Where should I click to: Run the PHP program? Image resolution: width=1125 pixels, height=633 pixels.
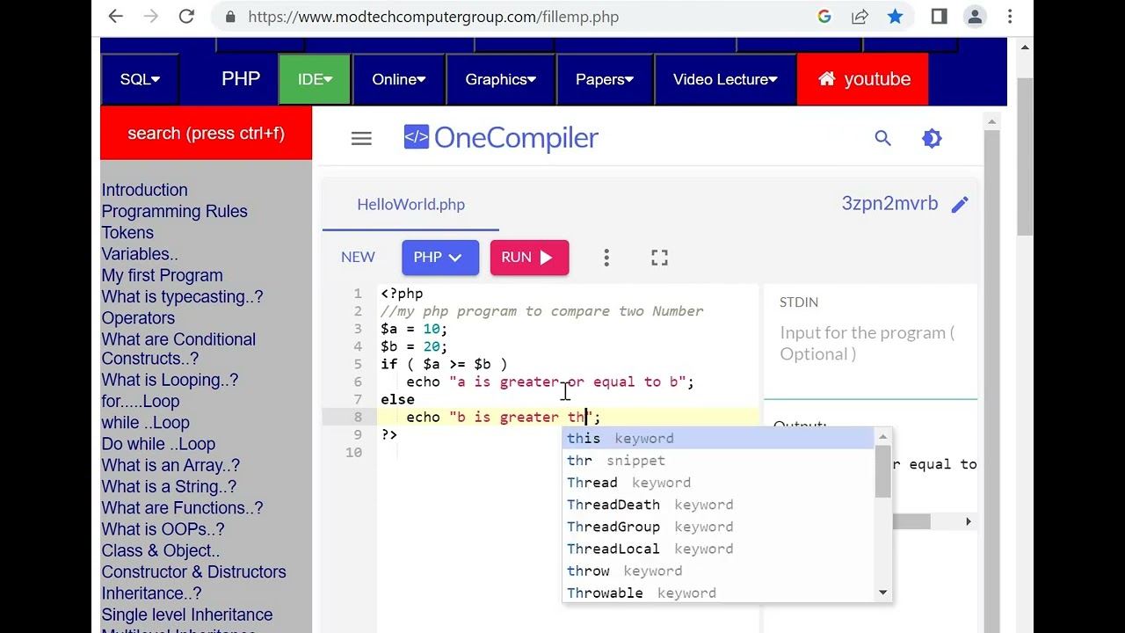[529, 258]
